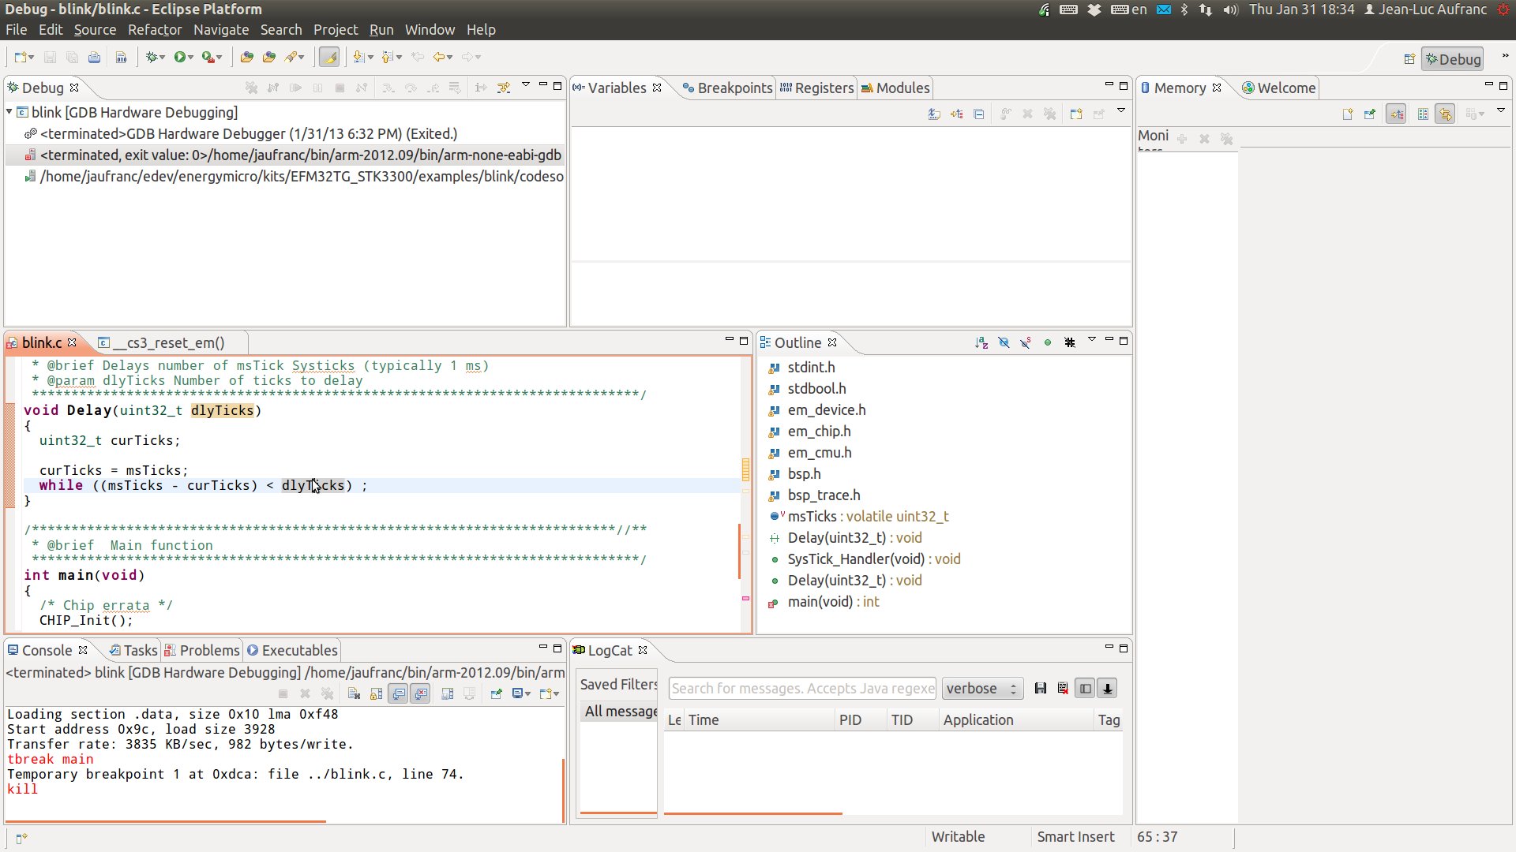The image size is (1516, 852).
Task: Open the Navigate menu
Action: (221, 30)
